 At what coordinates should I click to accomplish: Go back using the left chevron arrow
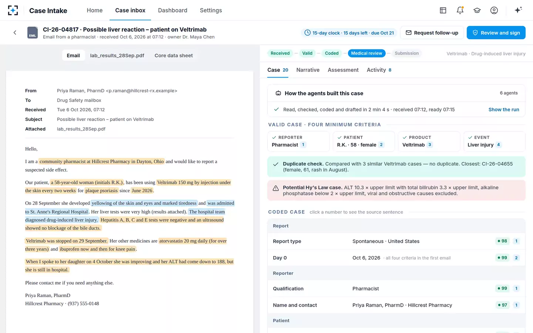click(15, 33)
